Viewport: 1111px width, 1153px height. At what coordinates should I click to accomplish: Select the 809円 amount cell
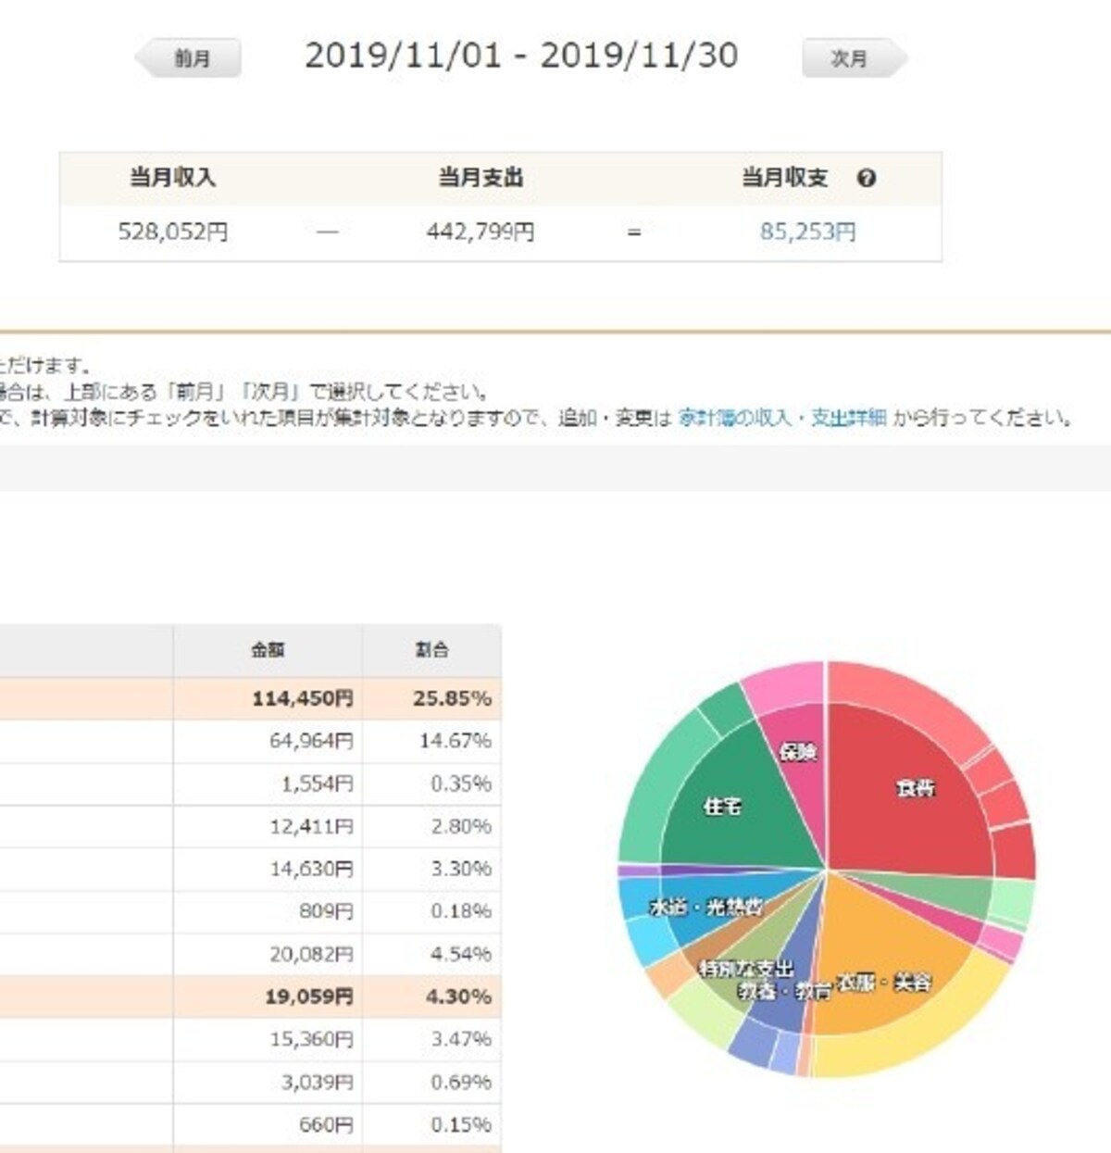268,911
